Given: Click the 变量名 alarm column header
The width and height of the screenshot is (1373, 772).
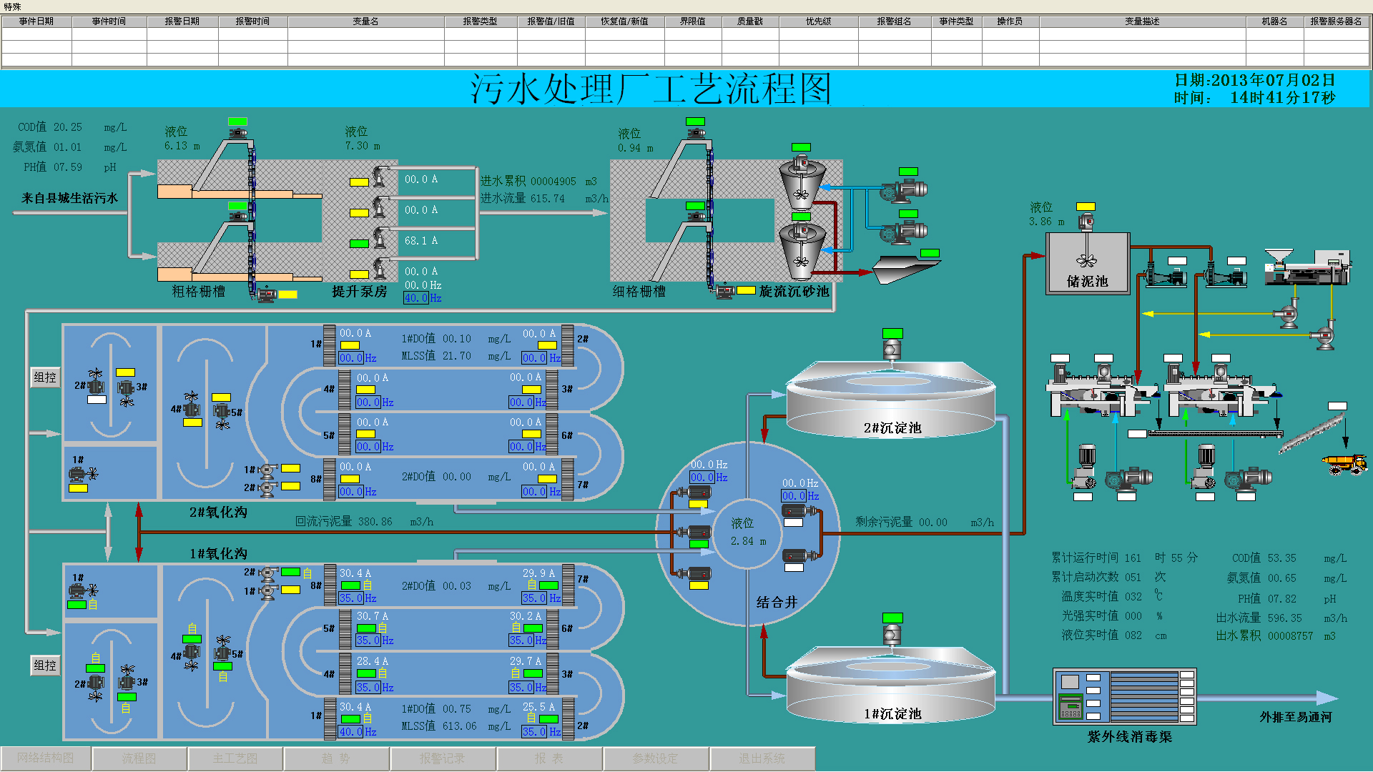Looking at the screenshot, I should coord(365,21).
